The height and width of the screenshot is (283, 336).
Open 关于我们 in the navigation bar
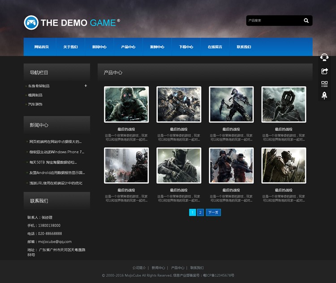[x=70, y=47]
